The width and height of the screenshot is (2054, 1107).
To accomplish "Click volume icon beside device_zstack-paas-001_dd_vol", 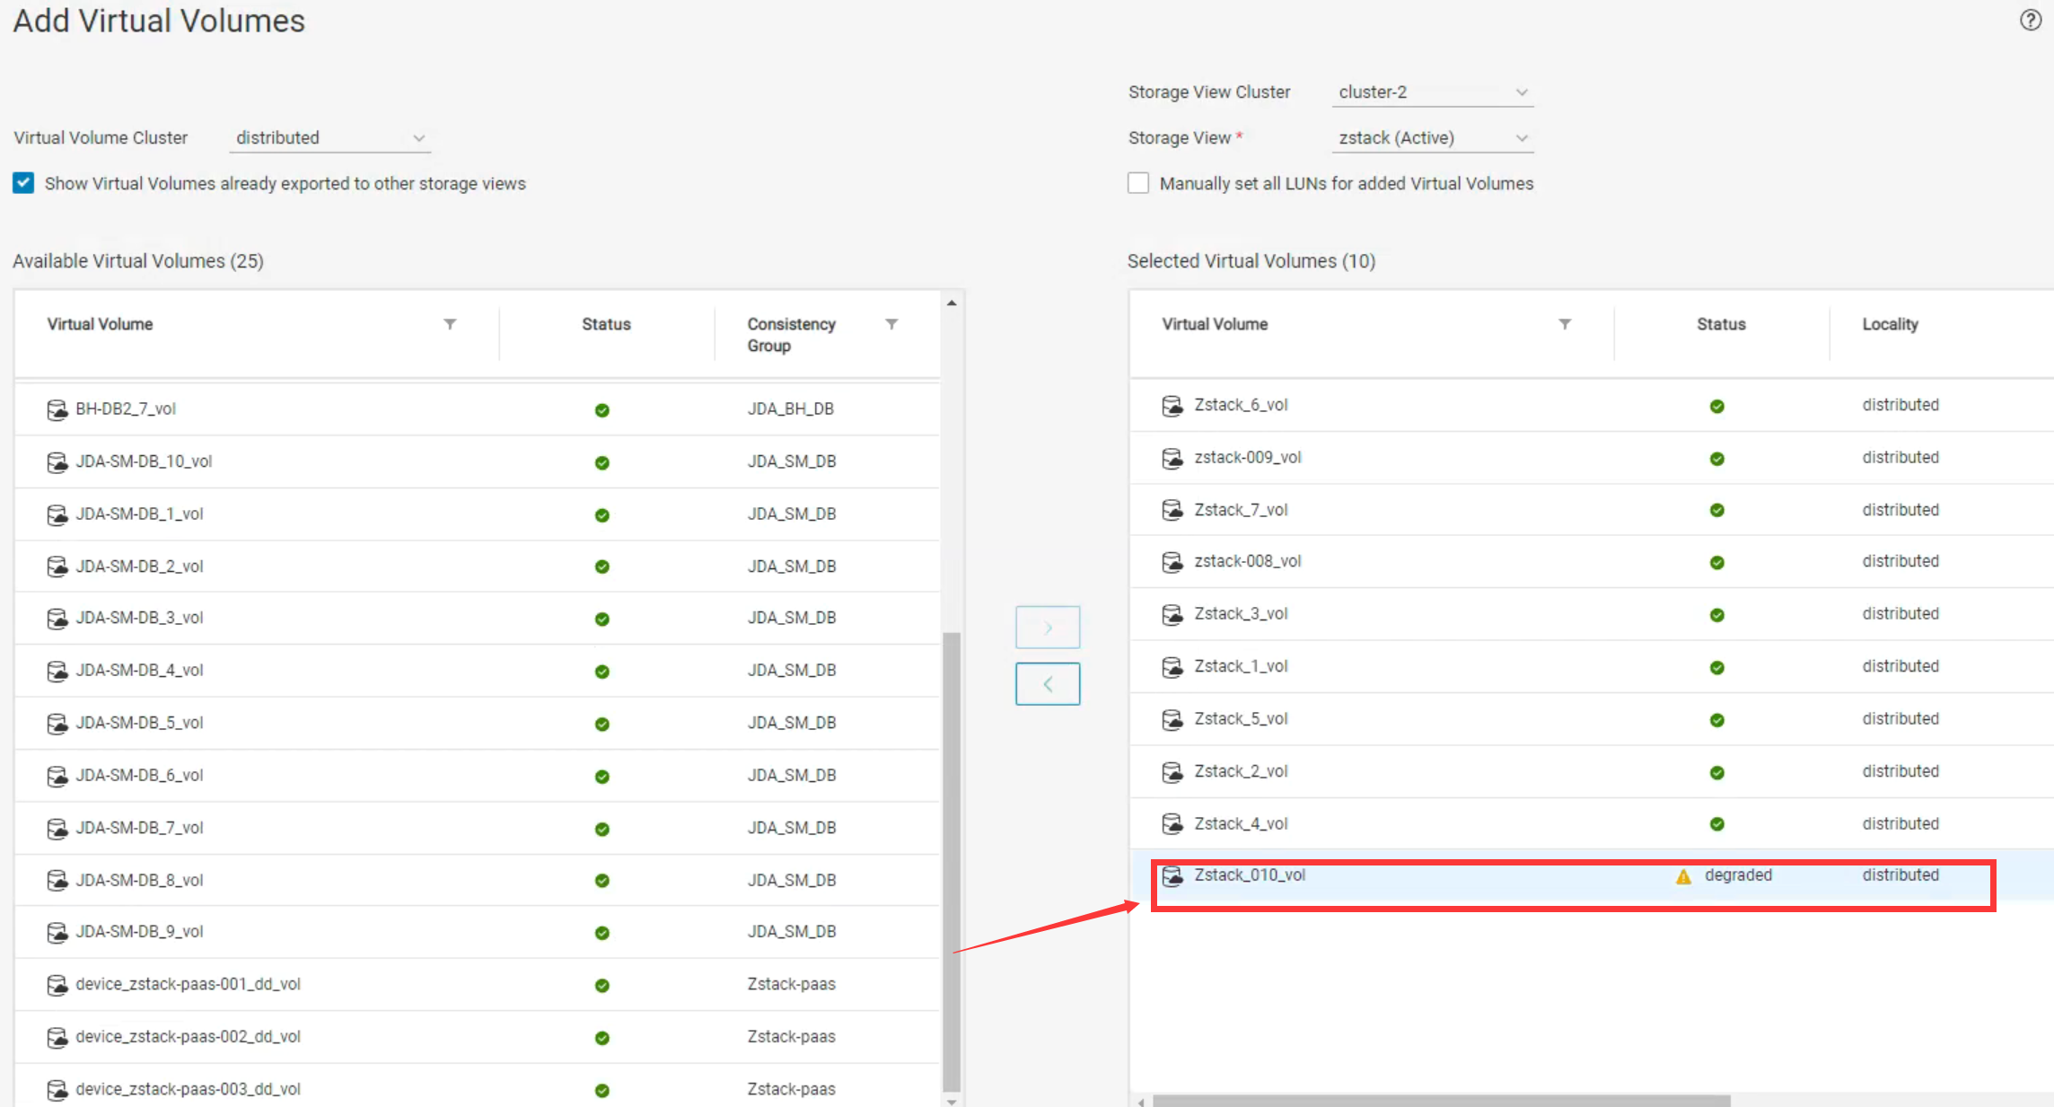I will pyautogui.click(x=57, y=985).
